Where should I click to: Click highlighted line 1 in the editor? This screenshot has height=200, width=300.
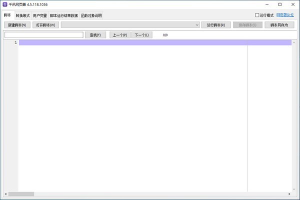(155, 43)
